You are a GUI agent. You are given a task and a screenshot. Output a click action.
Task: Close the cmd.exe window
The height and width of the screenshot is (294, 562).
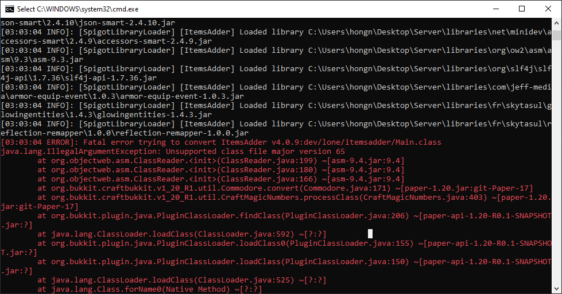click(x=548, y=9)
